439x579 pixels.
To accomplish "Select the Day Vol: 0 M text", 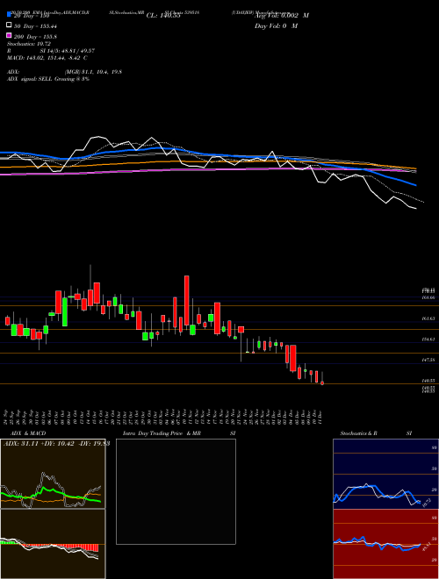I will pos(276,25).
